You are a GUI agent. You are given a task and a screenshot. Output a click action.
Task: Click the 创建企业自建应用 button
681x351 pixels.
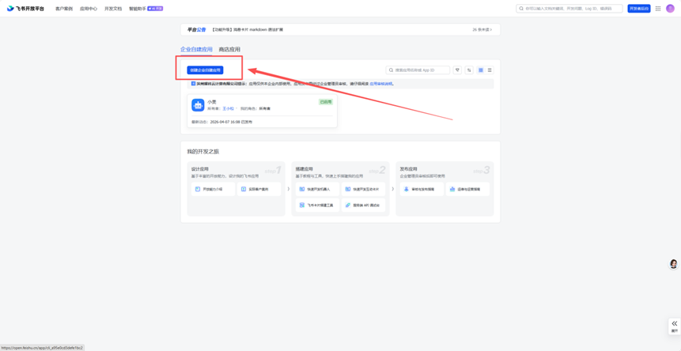205,70
